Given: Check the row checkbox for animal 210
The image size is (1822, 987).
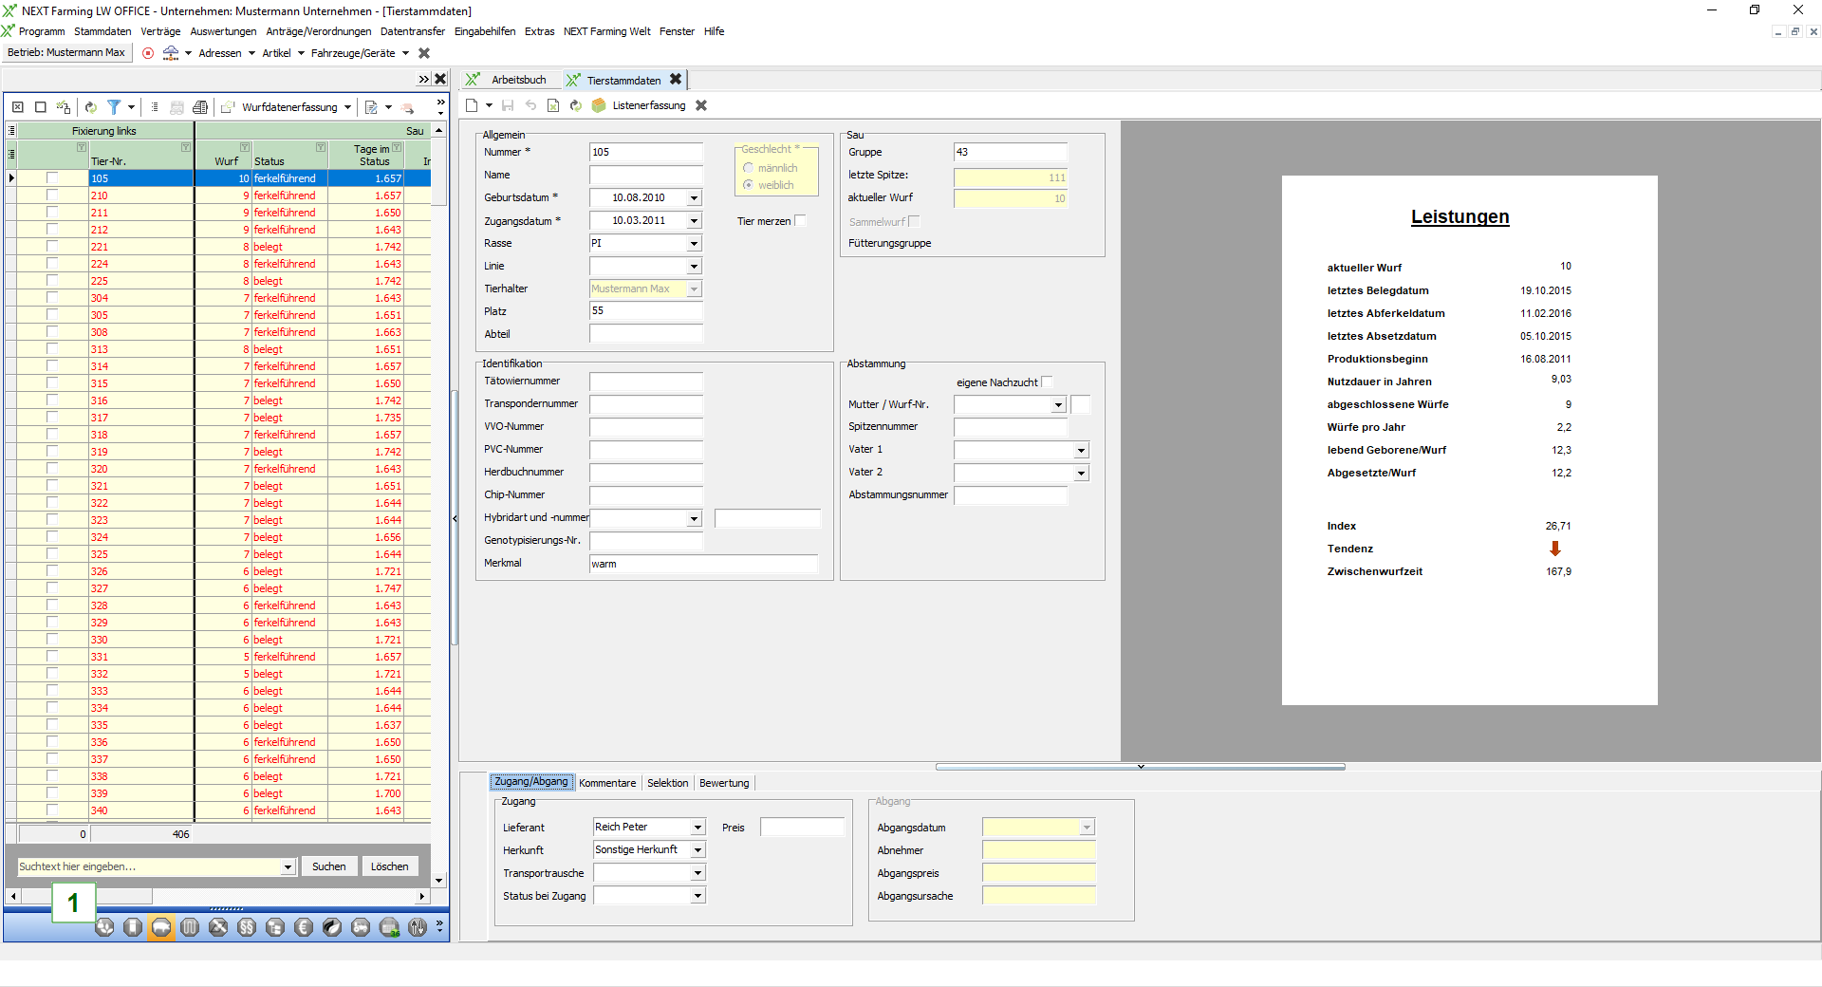Looking at the screenshot, I should point(52,196).
